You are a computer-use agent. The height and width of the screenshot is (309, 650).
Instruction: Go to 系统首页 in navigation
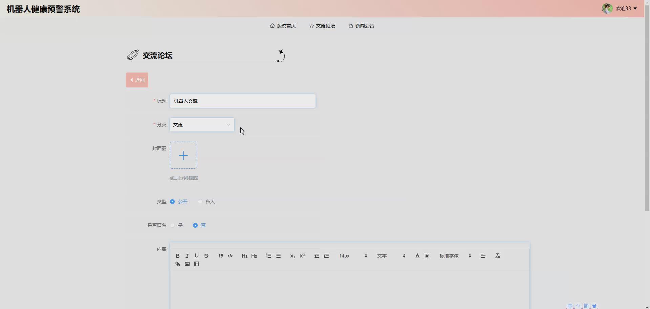point(283,26)
